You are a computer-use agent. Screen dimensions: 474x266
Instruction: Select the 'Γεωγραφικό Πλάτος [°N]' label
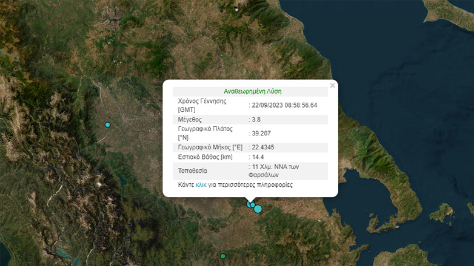pos(205,133)
